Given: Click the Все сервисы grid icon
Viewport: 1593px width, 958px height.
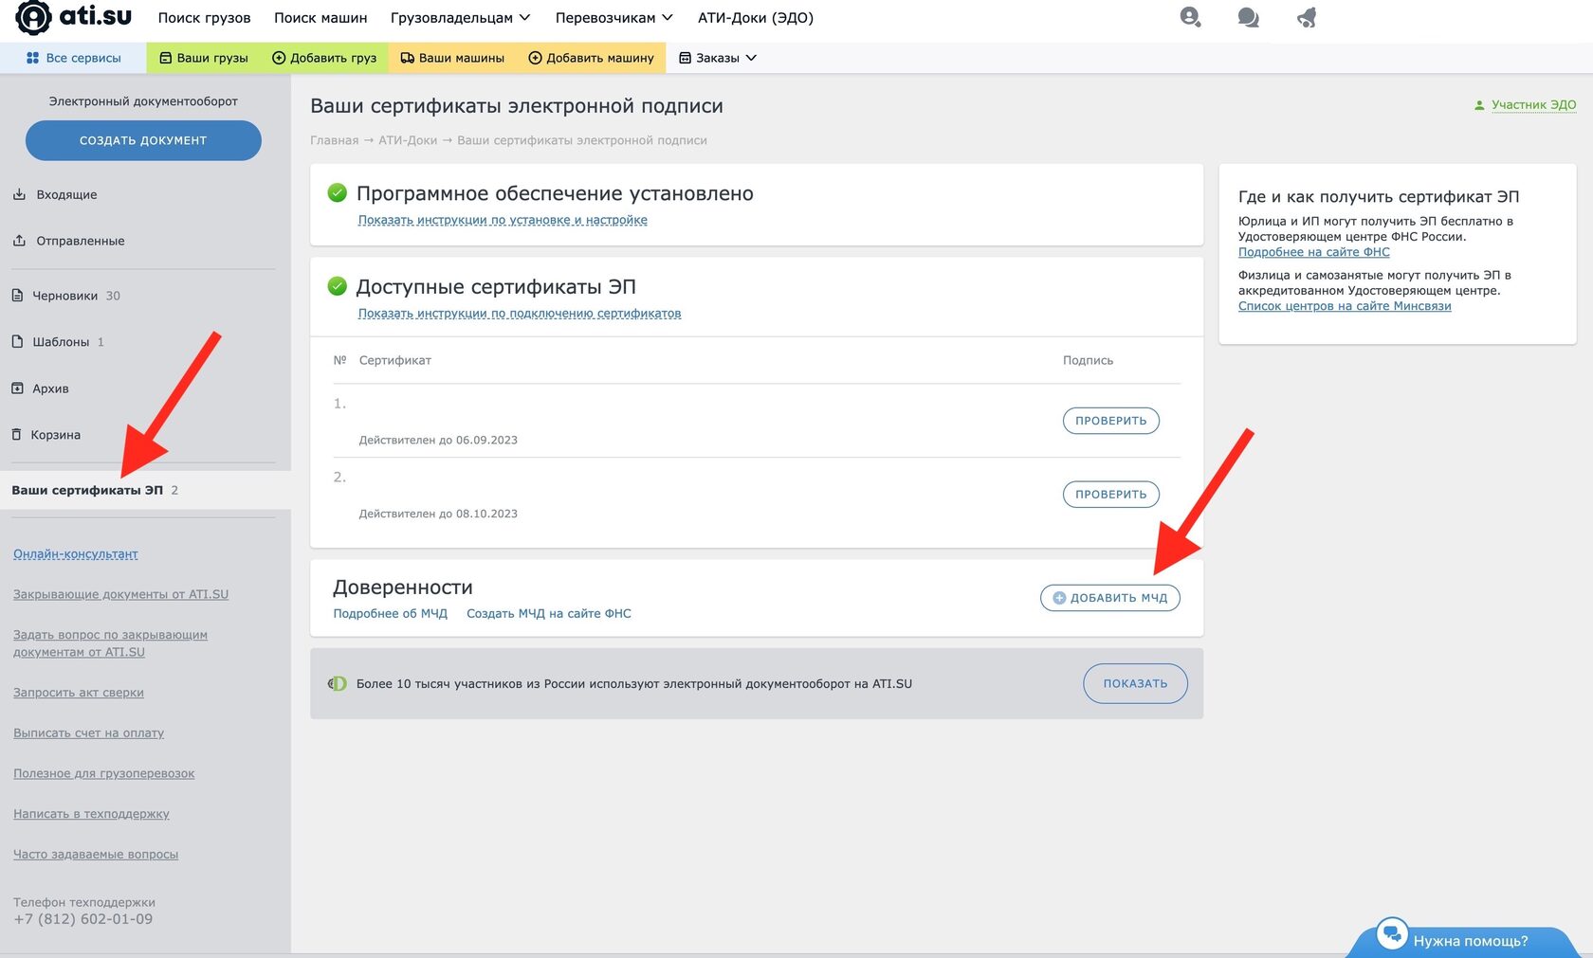Looking at the screenshot, I should [32, 58].
